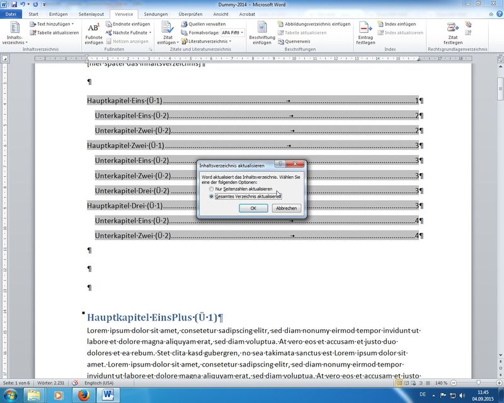Open media player from taskbar

(x=59, y=395)
